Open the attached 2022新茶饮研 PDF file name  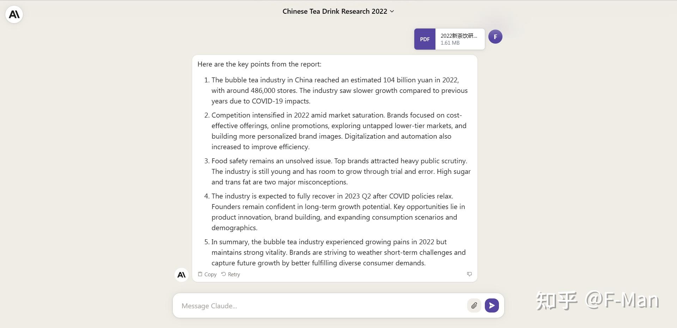pyautogui.click(x=458, y=36)
